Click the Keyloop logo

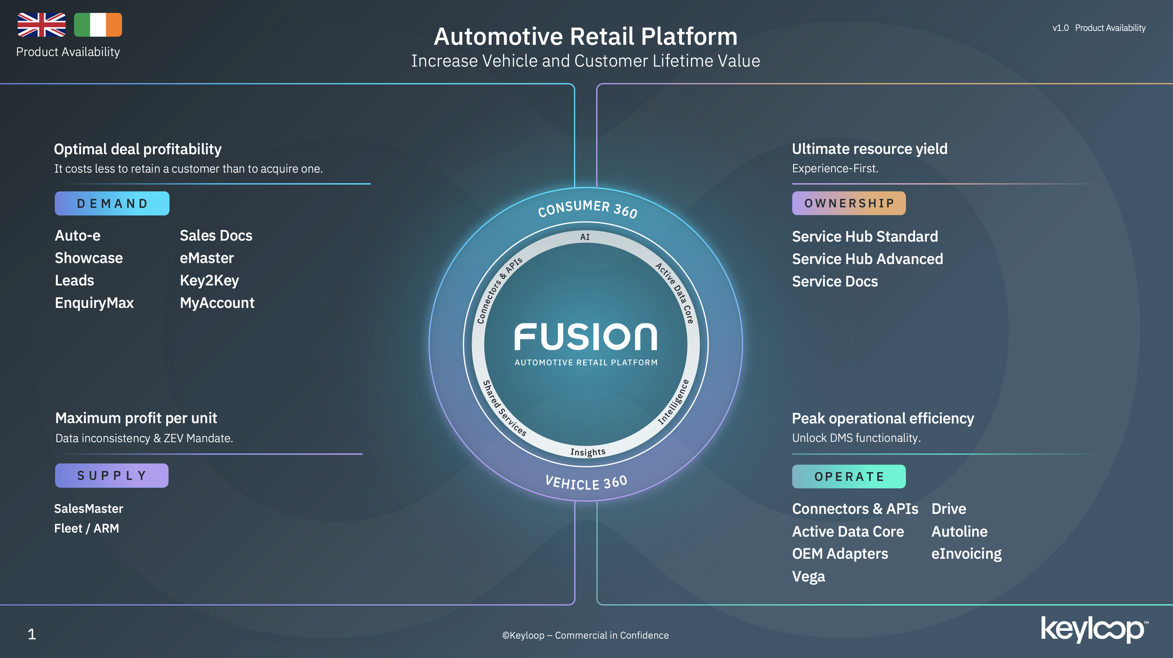click(x=1094, y=629)
